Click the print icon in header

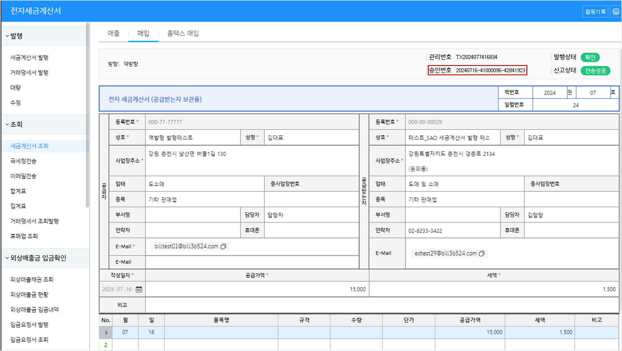click(615, 12)
